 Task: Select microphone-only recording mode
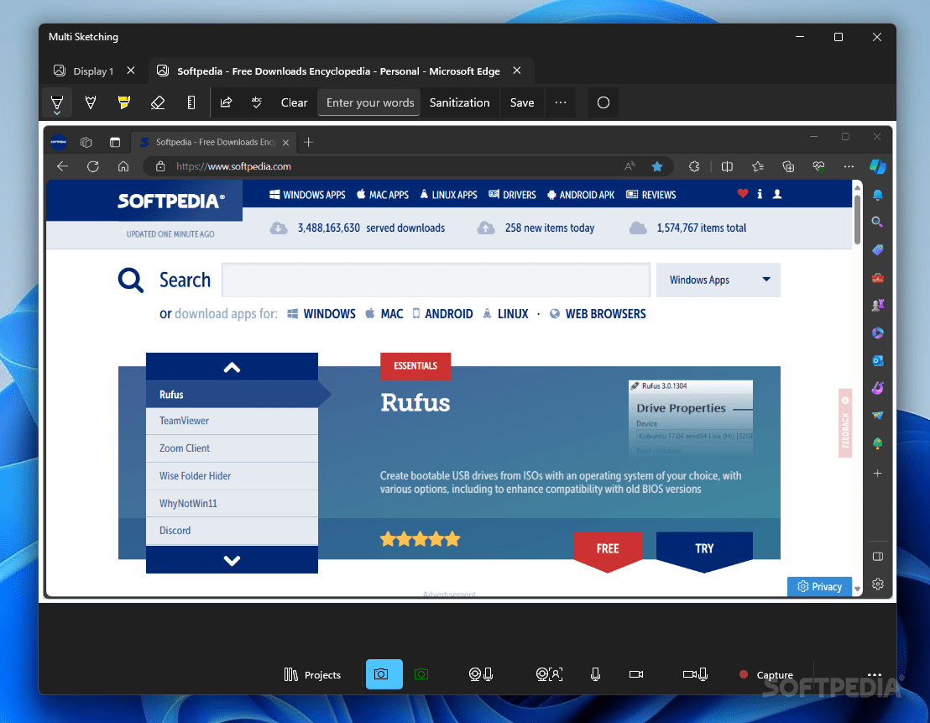pos(595,674)
